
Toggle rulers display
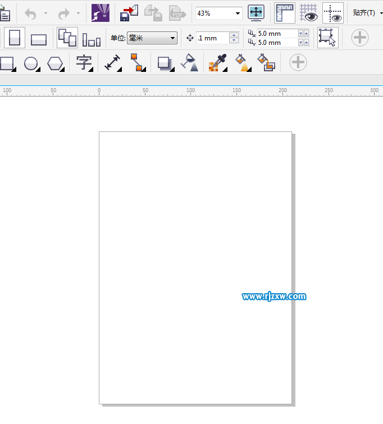coord(285,12)
